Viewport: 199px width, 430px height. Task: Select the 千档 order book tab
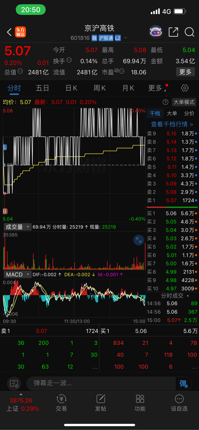(x=155, y=113)
